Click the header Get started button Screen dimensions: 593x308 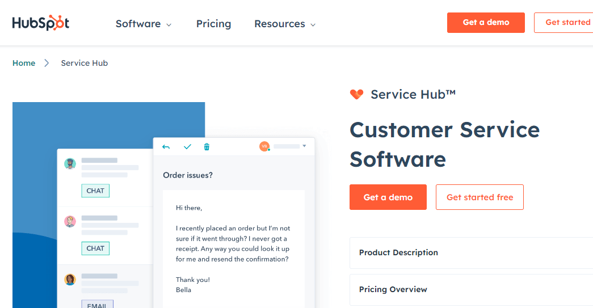pos(565,23)
